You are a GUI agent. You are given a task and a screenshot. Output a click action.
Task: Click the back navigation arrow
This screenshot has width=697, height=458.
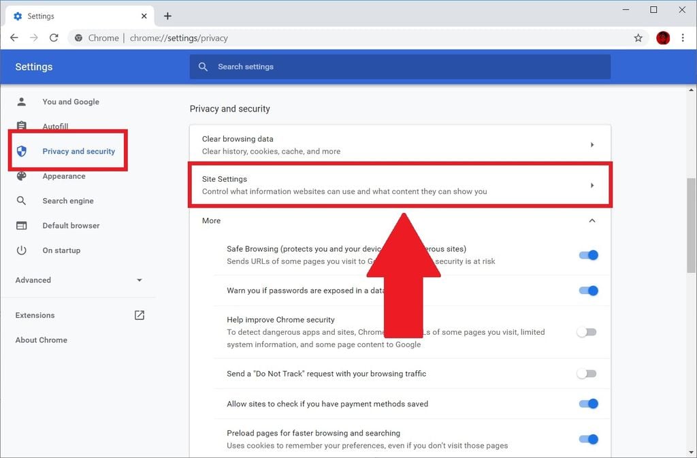click(x=14, y=37)
